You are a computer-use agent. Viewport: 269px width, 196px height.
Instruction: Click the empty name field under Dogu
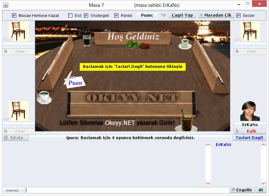click(x=250, y=45)
